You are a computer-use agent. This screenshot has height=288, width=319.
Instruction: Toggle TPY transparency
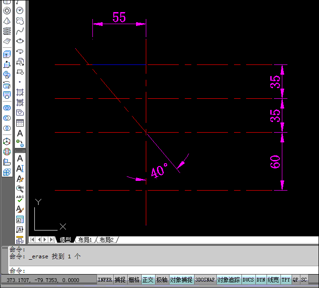point(286,280)
